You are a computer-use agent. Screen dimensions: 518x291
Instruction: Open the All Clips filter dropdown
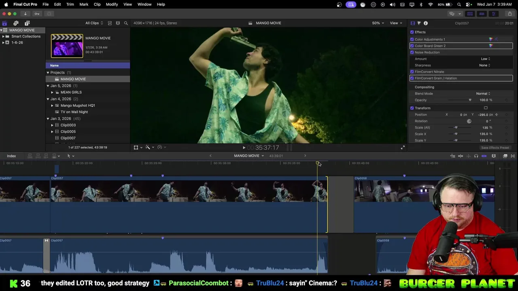pos(94,23)
